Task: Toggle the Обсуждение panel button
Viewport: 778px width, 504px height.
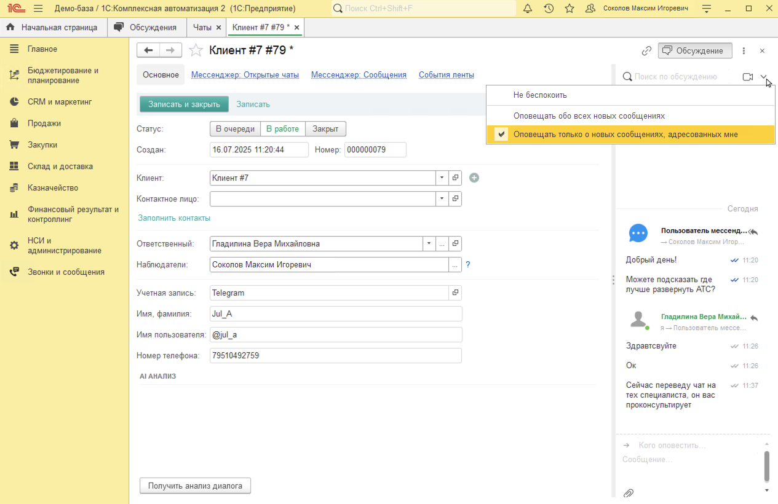Action: pos(695,50)
